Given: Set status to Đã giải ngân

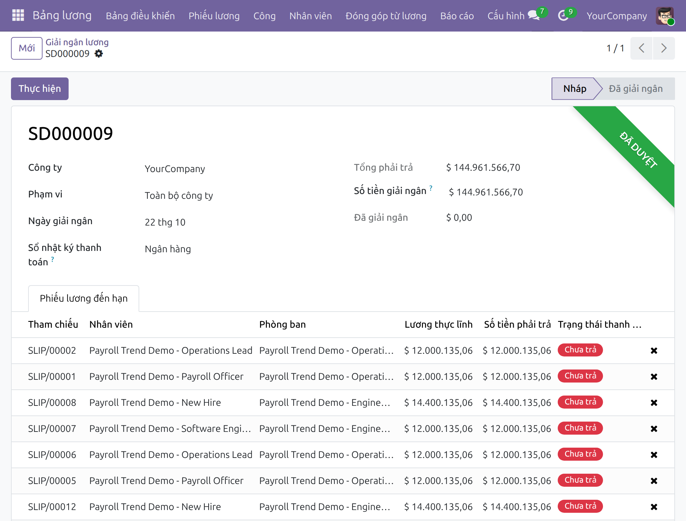Looking at the screenshot, I should [636, 89].
